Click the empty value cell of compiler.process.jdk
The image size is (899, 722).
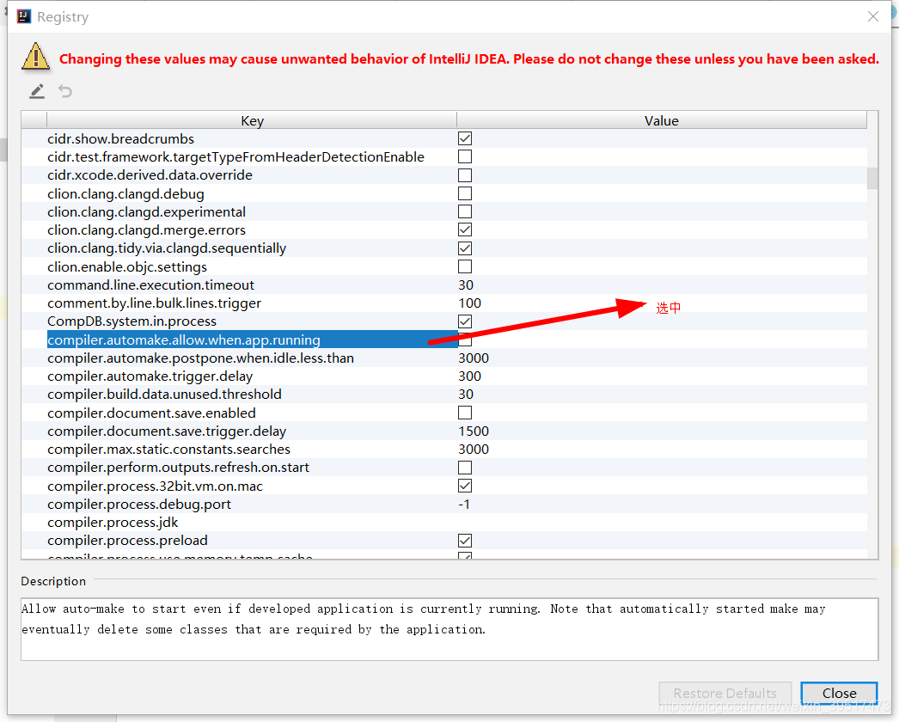pyautogui.click(x=662, y=523)
